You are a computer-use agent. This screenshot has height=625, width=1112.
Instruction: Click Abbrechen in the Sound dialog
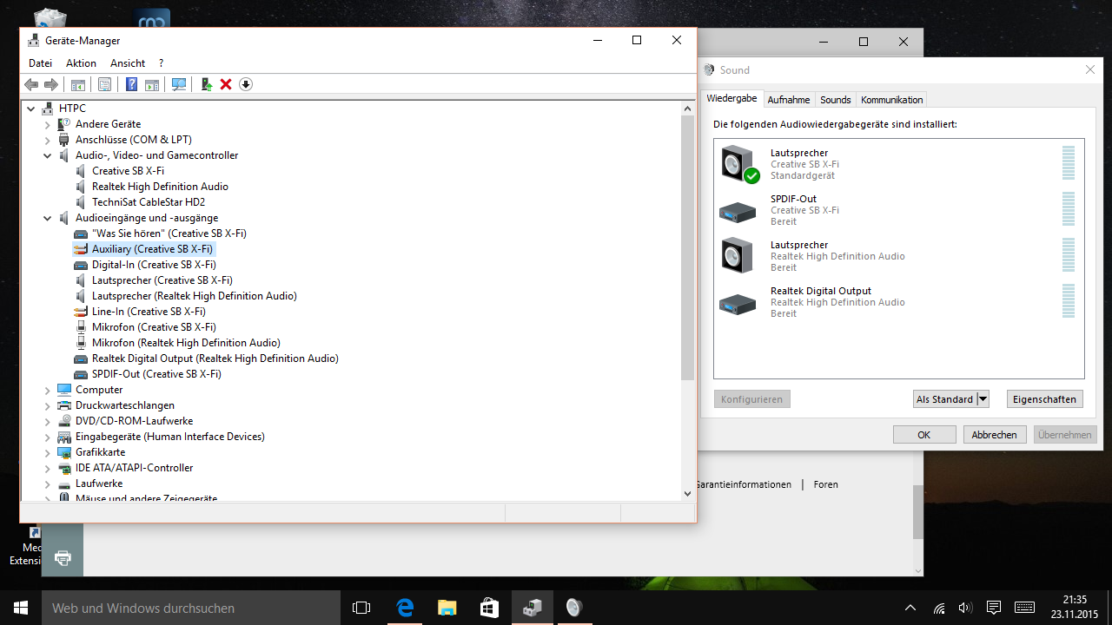(995, 435)
